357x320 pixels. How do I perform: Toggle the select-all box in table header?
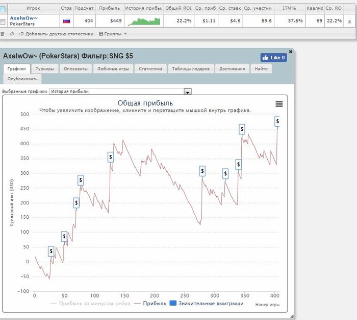click(x=3, y=9)
